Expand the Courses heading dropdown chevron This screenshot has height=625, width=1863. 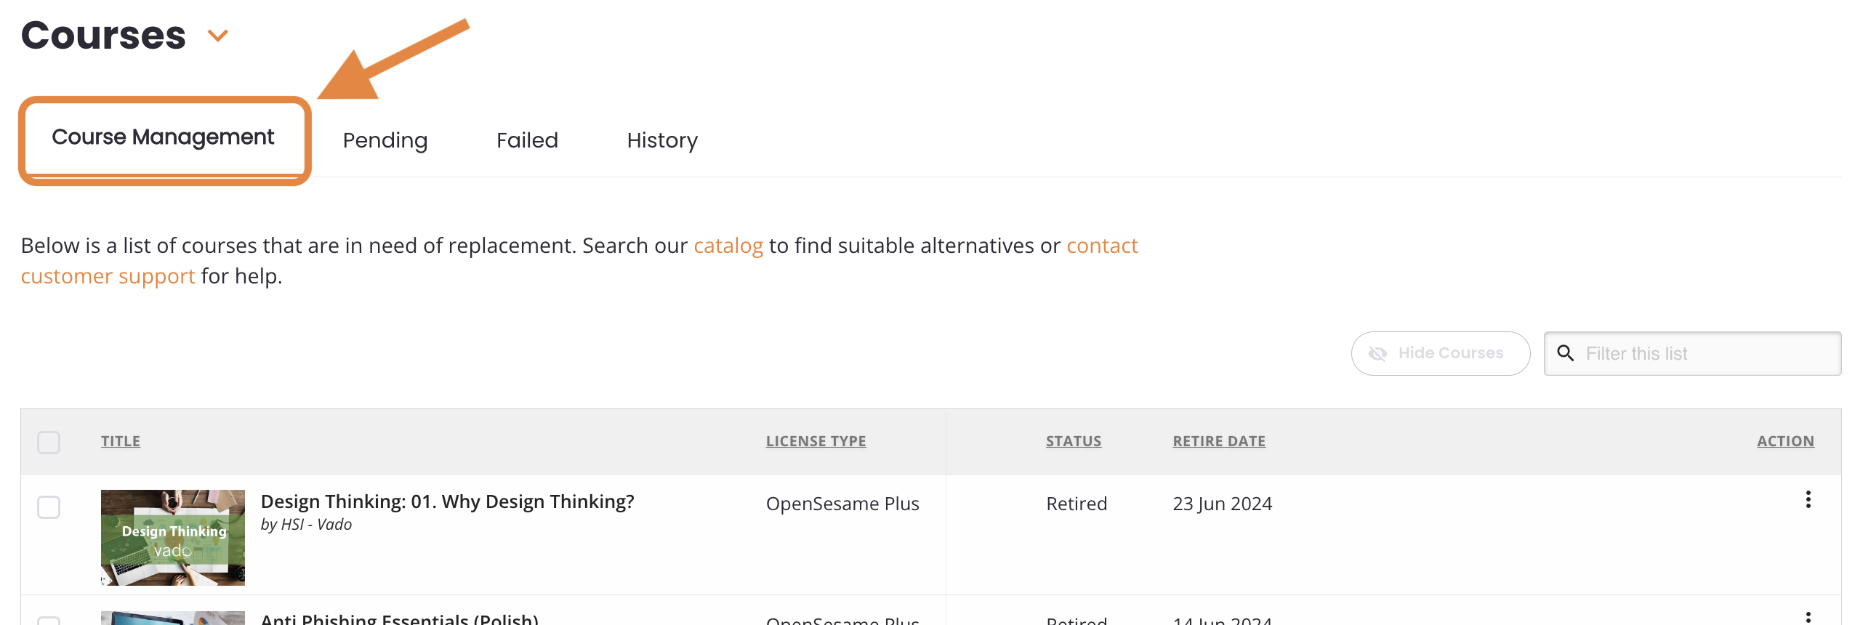(218, 36)
